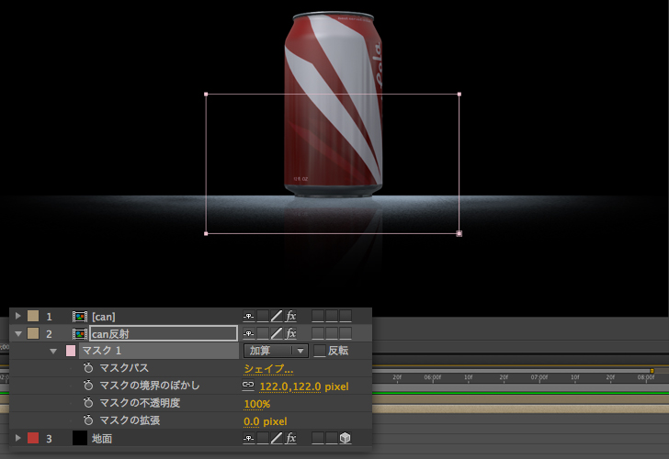Enable stopwatch for マスクの境界のぼかし
The image size is (669, 459).
pyautogui.click(x=88, y=386)
